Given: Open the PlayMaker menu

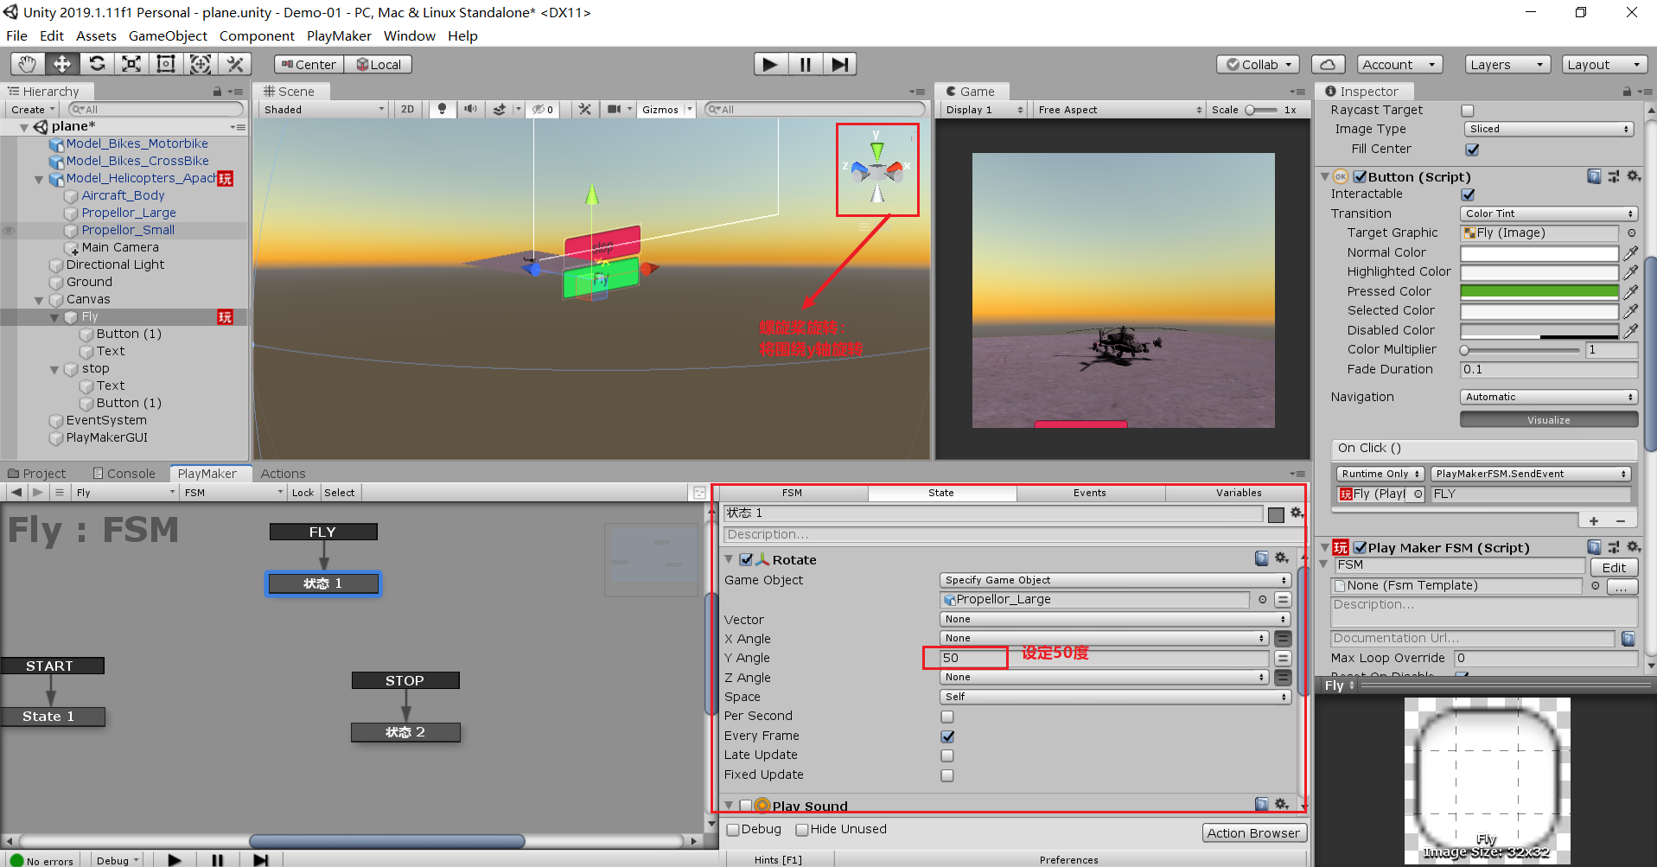Looking at the screenshot, I should [x=338, y=35].
